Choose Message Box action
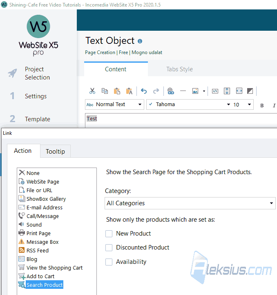The image size is (277, 295). [39, 242]
